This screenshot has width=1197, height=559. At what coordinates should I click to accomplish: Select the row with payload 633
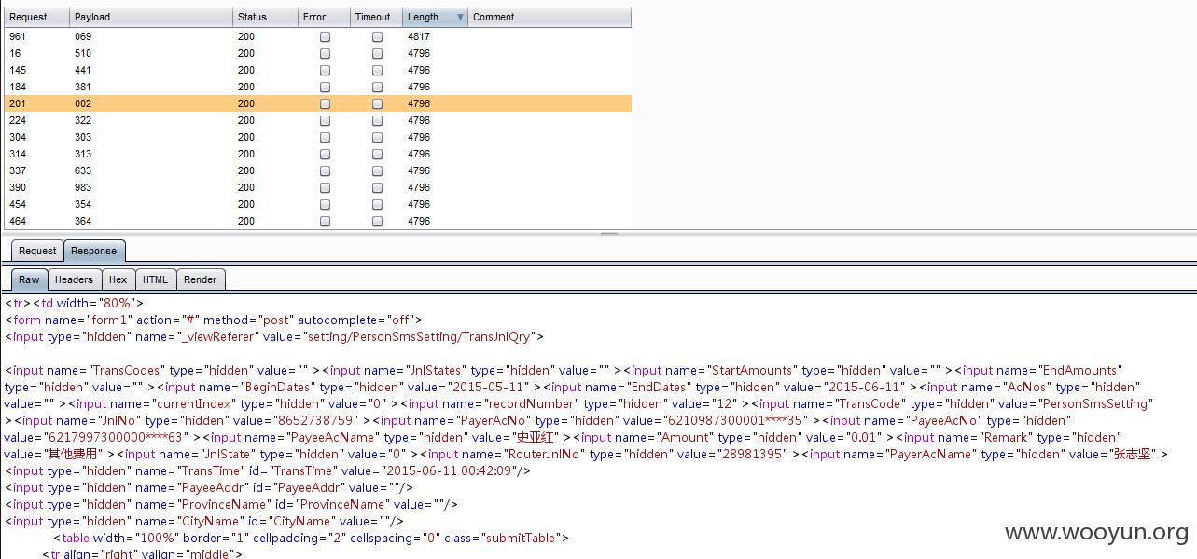[317, 170]
